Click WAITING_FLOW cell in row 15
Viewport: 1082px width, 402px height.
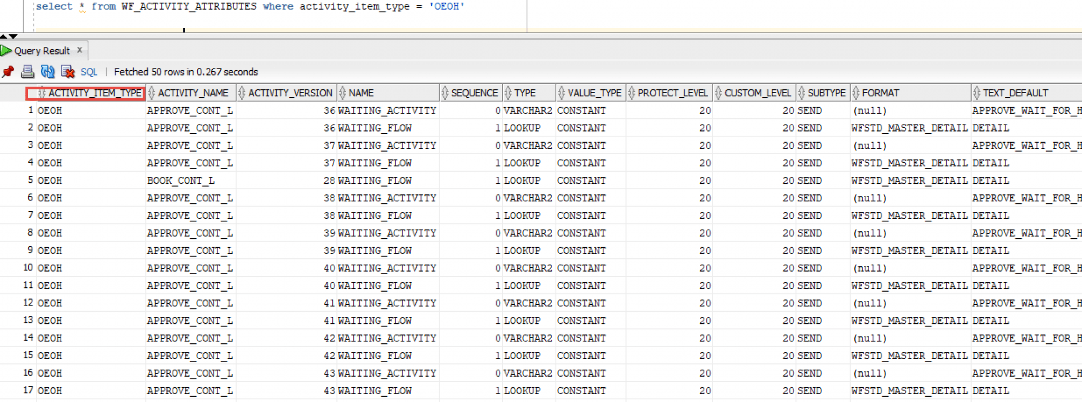pyautogui.click(x=388, y=356)
